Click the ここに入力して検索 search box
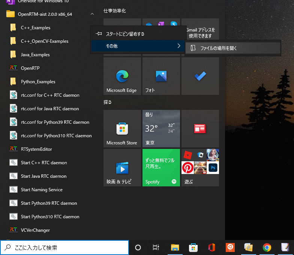 (64, 247)
